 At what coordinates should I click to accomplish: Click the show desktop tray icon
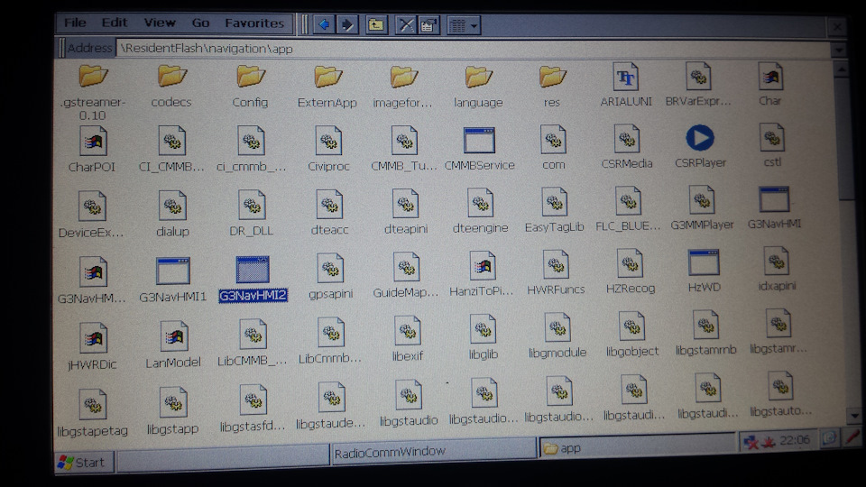829,438
